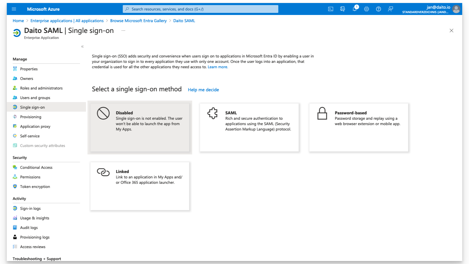Click the Daito SAML breadcrumb
The width and height of the screenshot is (469, 264).
tap(184, 21)
